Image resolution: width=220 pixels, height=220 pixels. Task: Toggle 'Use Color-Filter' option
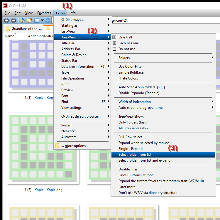click(163, 67)
